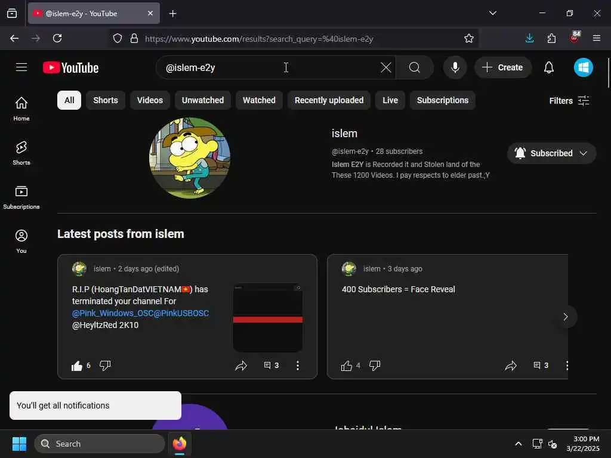Open the islem avatar on the 3 days ago post

(x=348, y=269)
